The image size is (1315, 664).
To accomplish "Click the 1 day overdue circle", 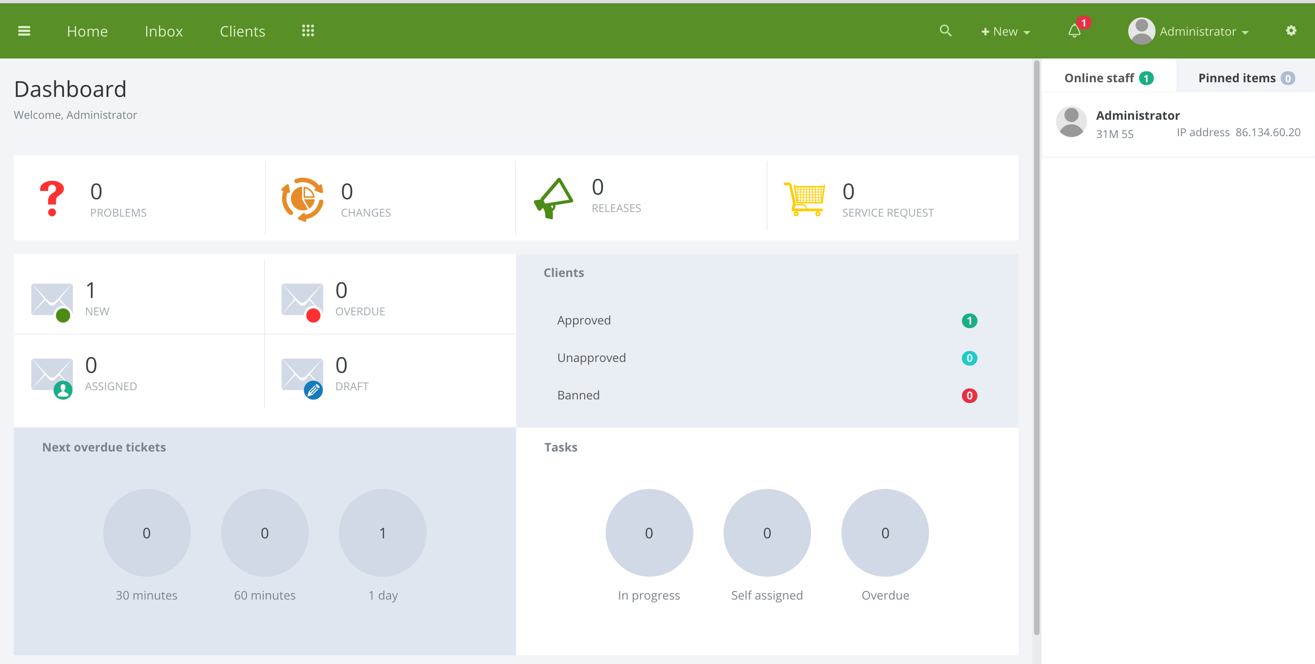I will point(382,533).
